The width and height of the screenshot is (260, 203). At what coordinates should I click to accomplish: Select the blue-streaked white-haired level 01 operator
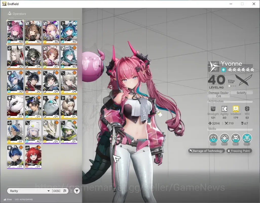pyautogui.click(x=15, y=132)
